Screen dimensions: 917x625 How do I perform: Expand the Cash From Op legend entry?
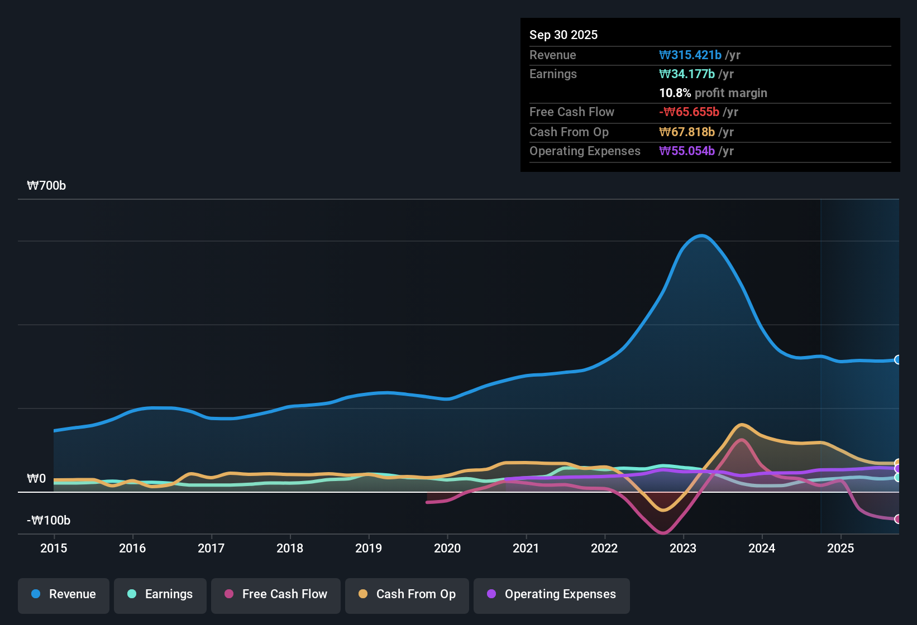coord(407,594)
